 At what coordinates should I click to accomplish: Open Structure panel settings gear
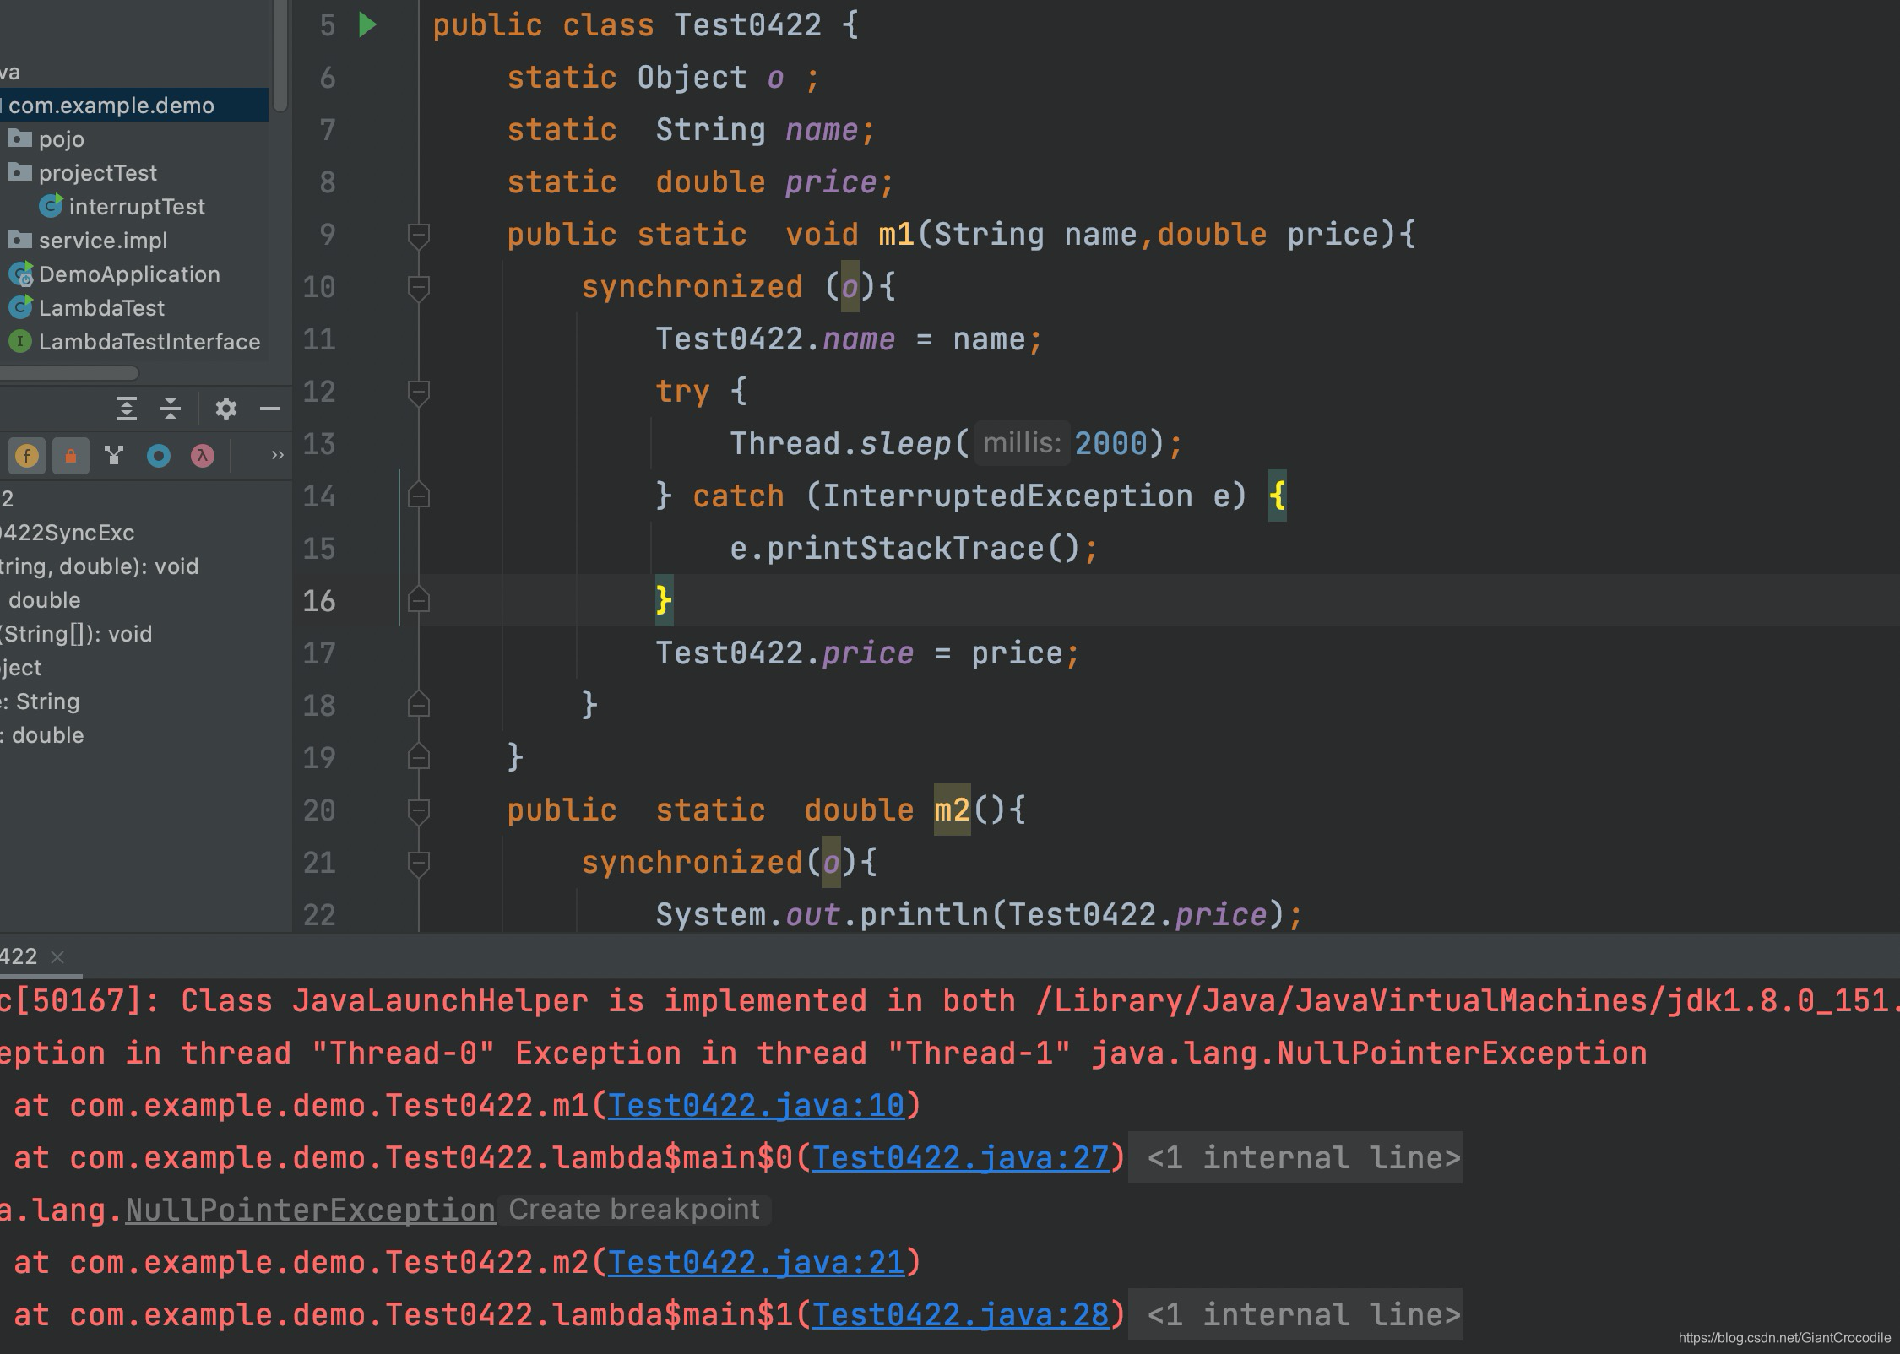[x=225, y=409]
